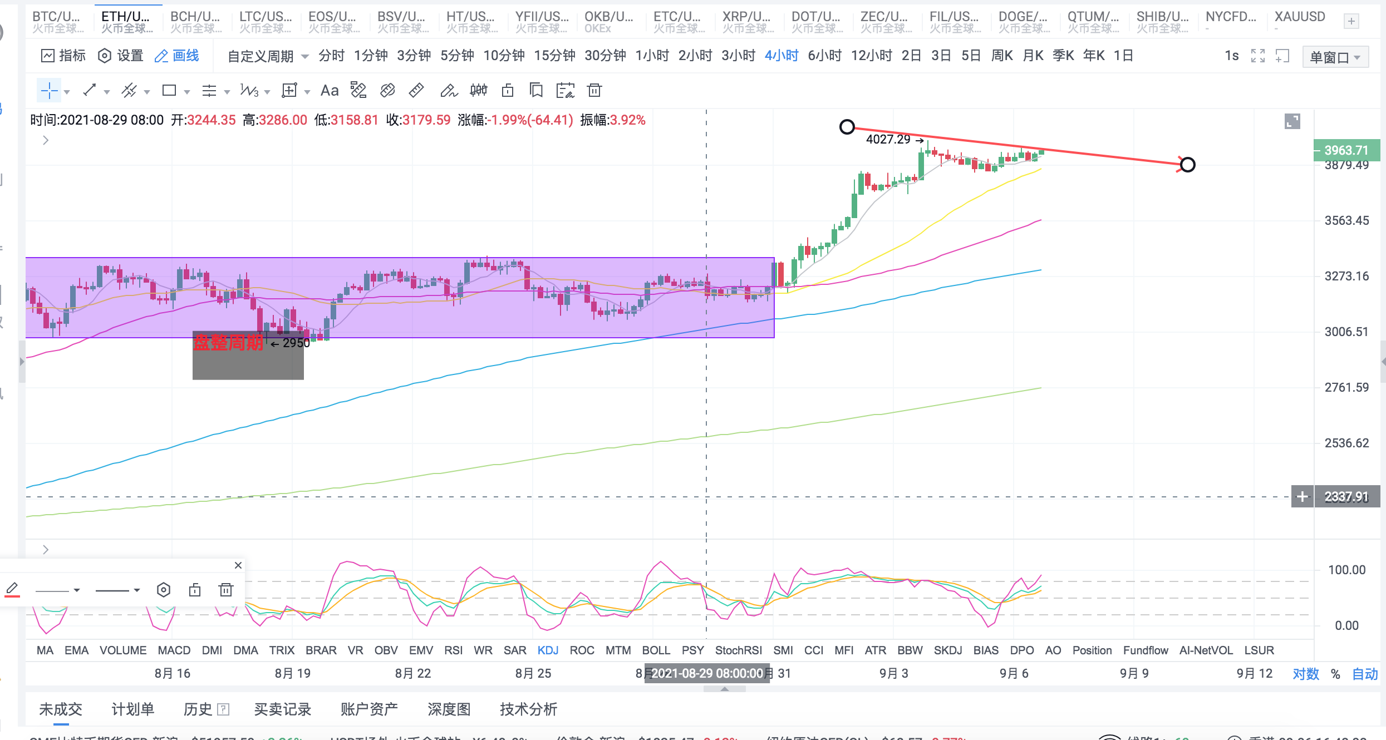Screen dimensions: 1386x740
Task: Change line color with red pencil swatch
Action: click(12, 590)
